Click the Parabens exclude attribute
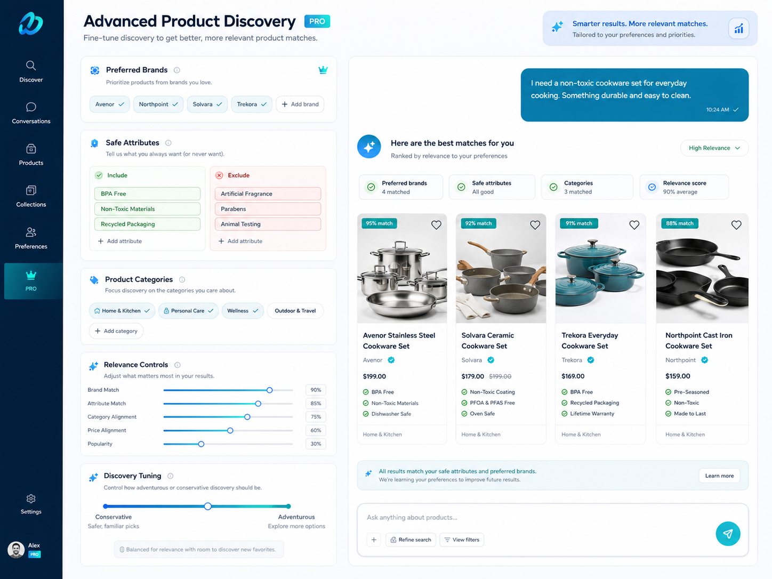Image resolution: width=772 pixels, height=579 pixels. [x=268, y=209]
